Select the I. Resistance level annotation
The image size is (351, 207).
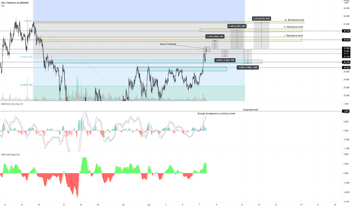tap(293, 36)
